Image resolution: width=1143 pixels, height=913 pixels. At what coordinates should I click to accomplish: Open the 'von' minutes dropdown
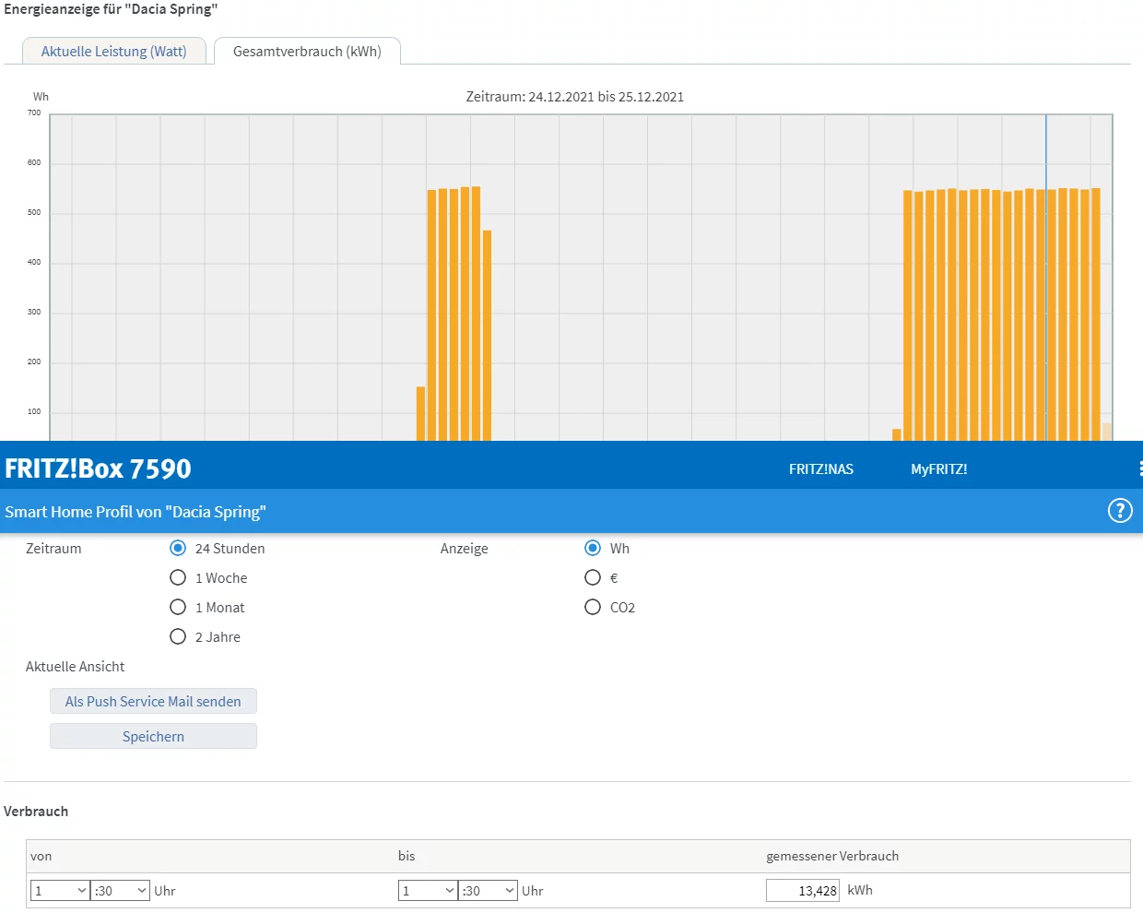tap(121, 891)
